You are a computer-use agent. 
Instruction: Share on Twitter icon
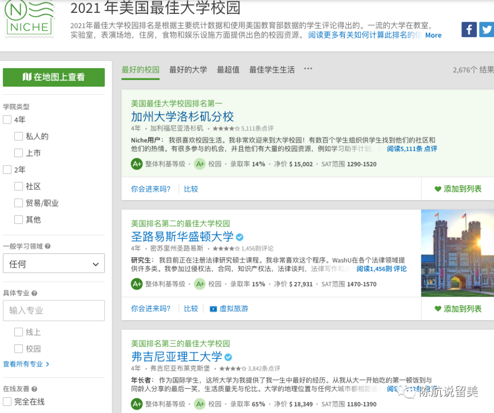tap(487, 30)
